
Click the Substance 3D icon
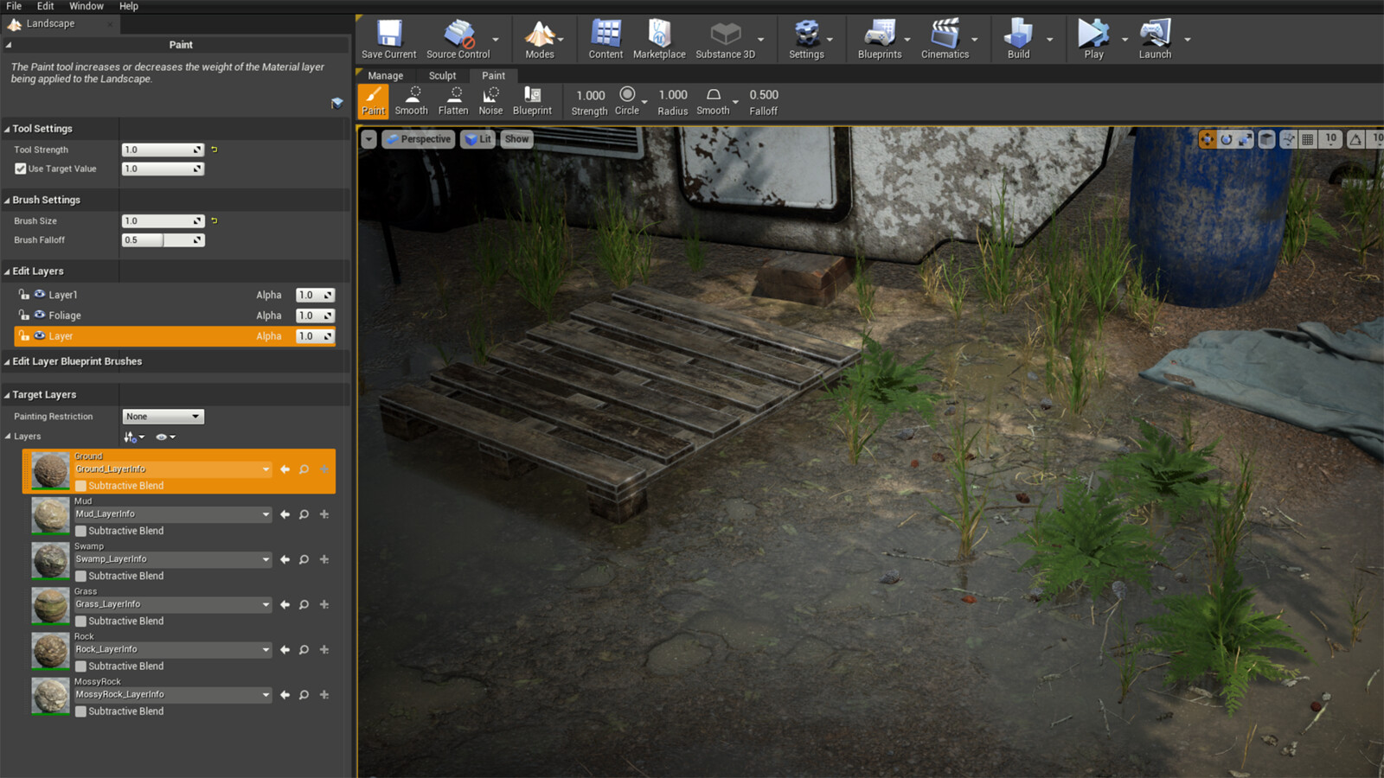[725, 35]
